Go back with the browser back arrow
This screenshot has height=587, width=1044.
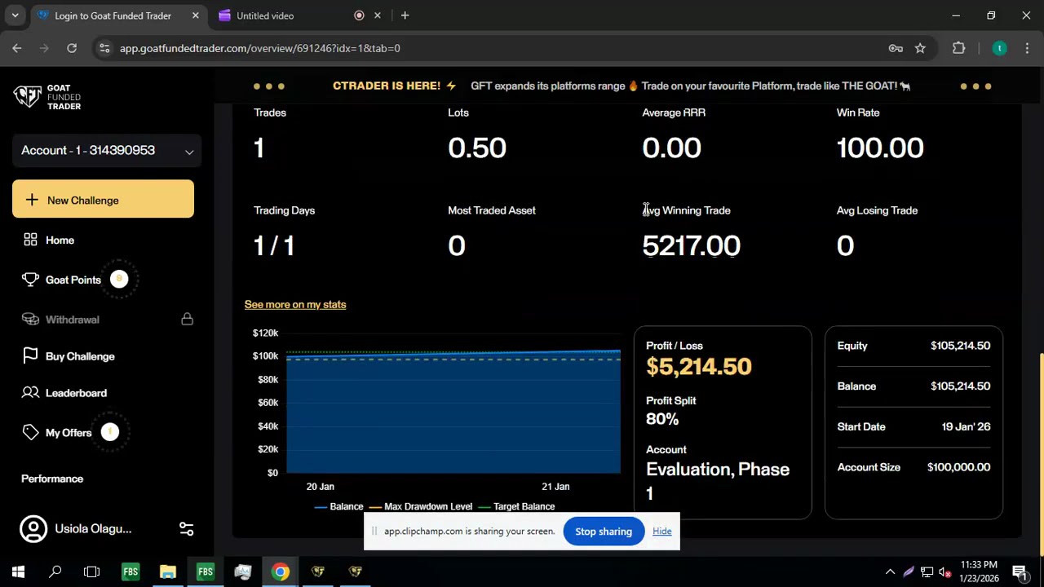(16, 48)
